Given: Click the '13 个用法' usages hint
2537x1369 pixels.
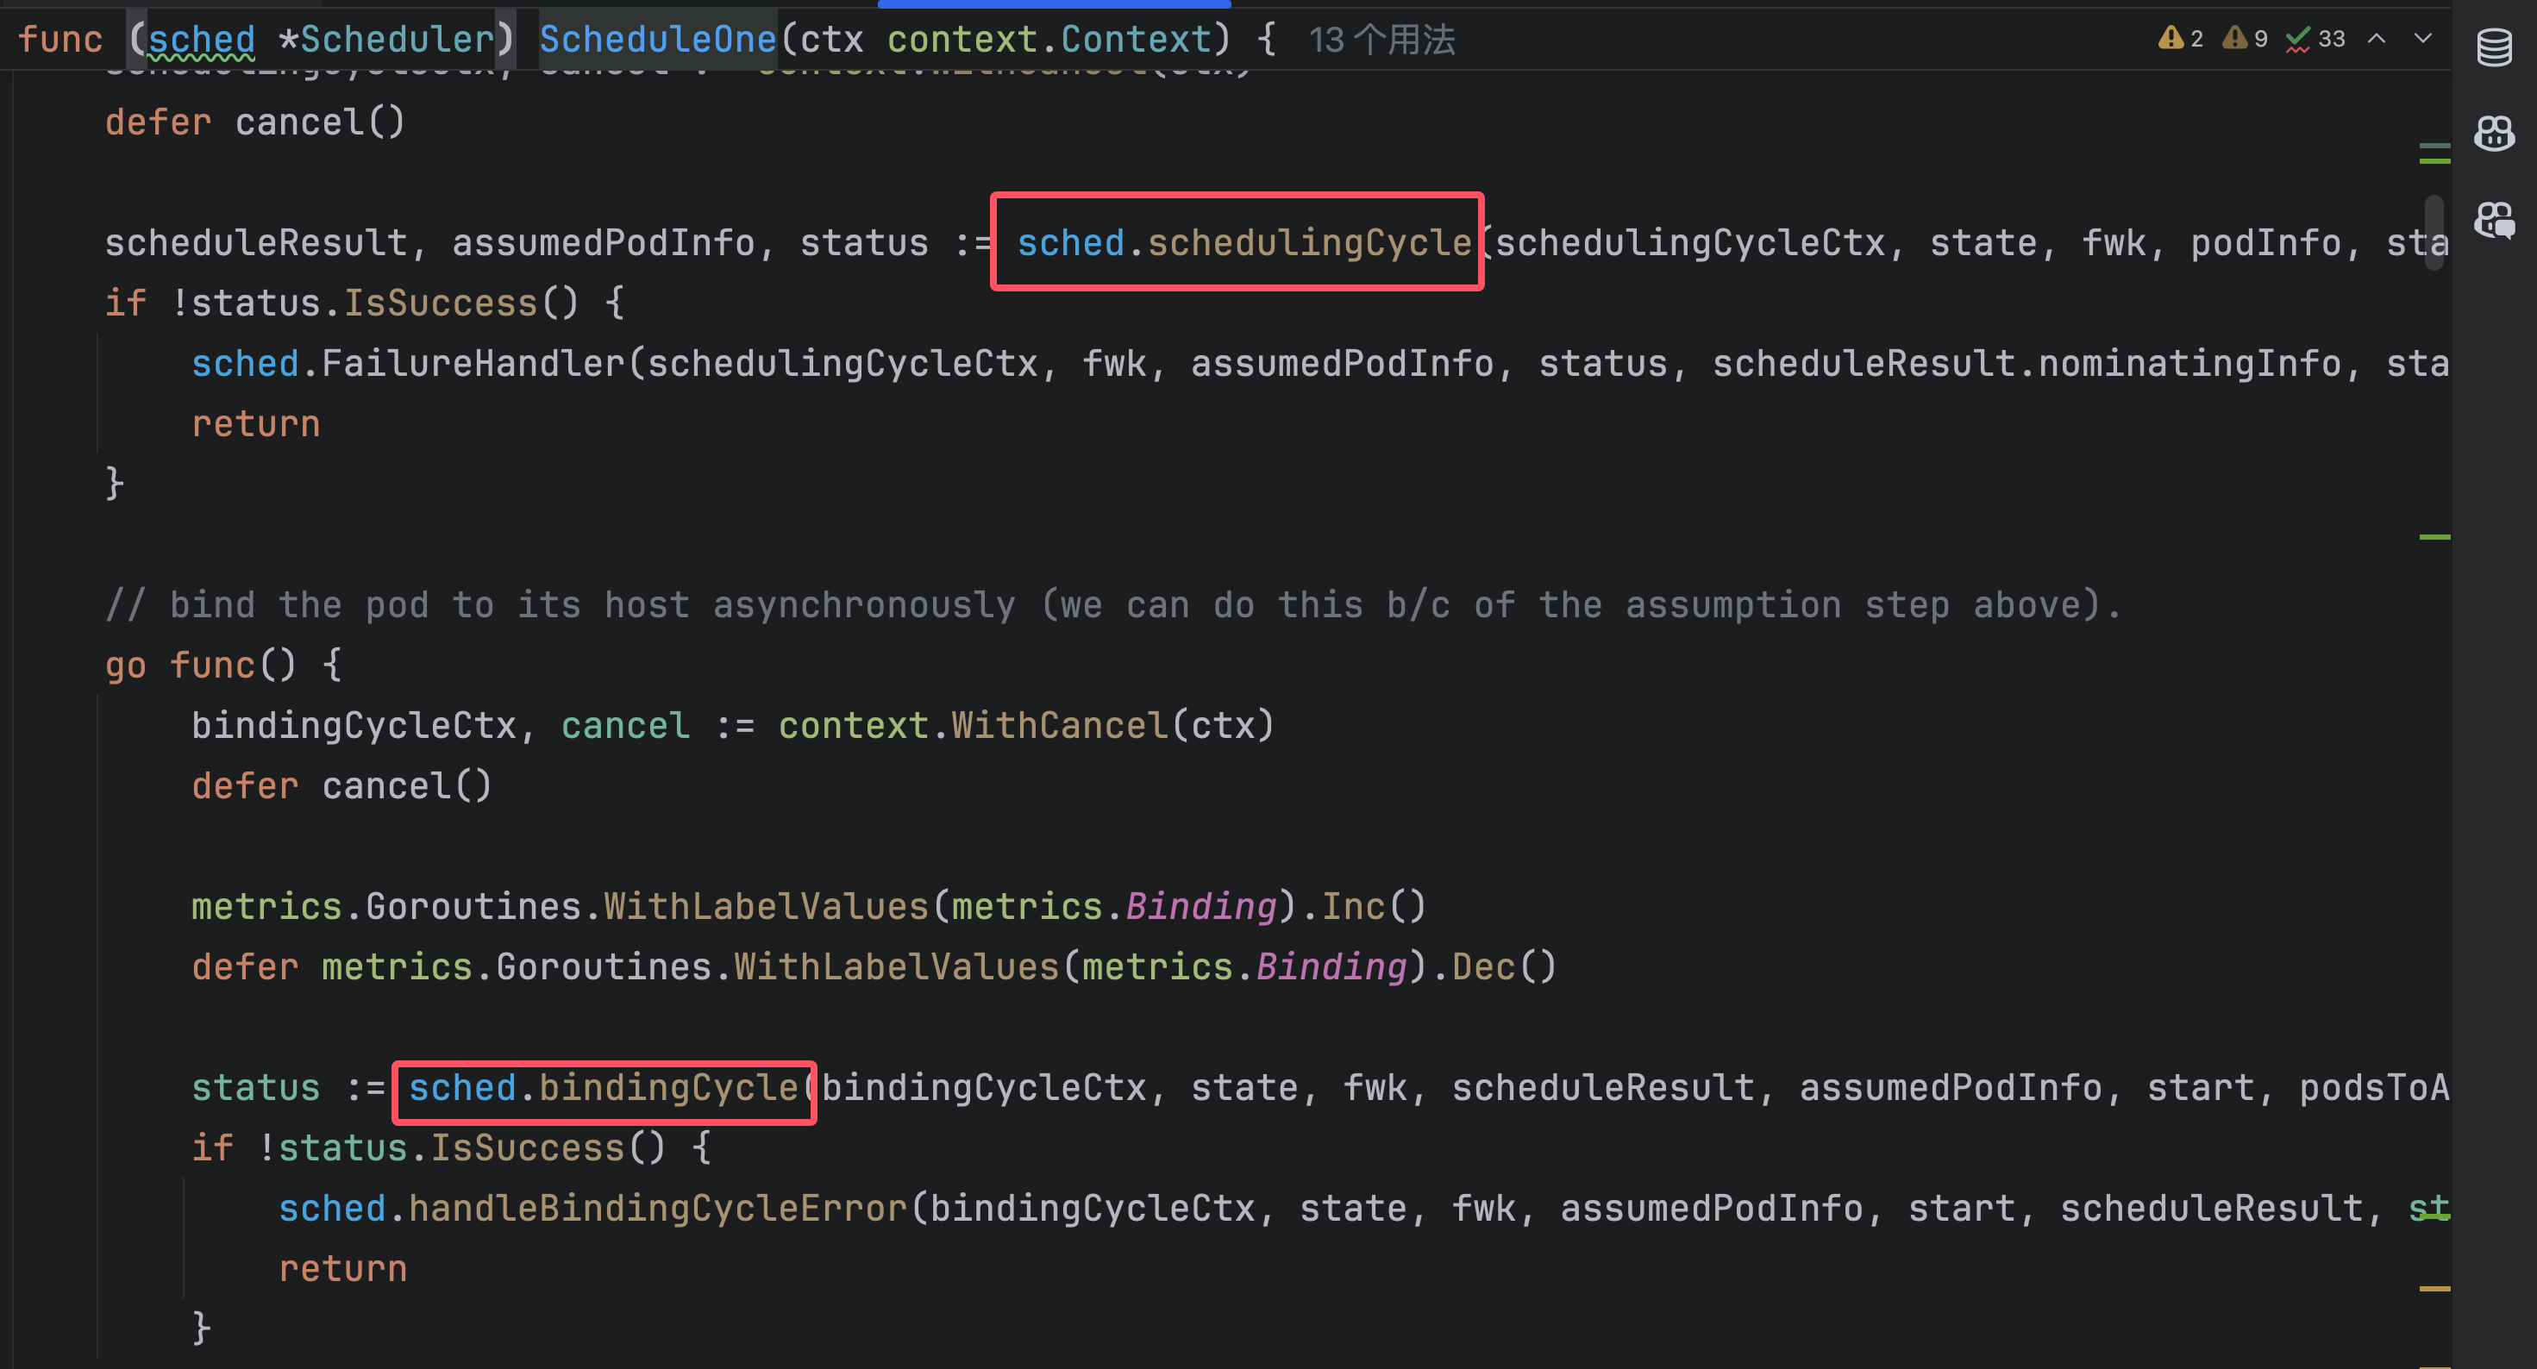Looking at the screenshot, I should (x=1381, y=40).
